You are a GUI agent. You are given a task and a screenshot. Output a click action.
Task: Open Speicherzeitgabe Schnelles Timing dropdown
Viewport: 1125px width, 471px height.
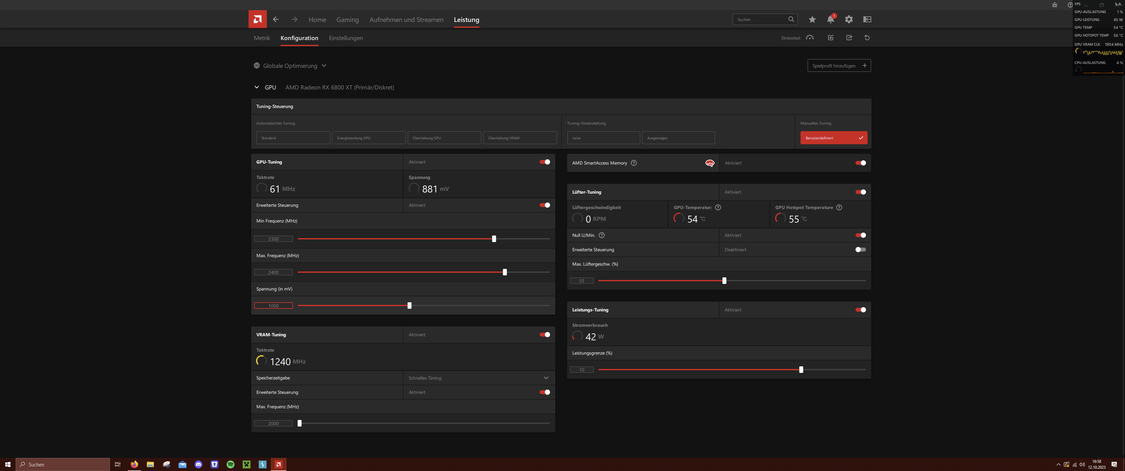tap(545, 378)
